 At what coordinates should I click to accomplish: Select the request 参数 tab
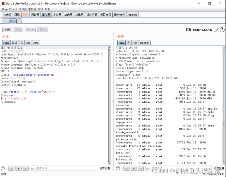[x=14, y=43]
